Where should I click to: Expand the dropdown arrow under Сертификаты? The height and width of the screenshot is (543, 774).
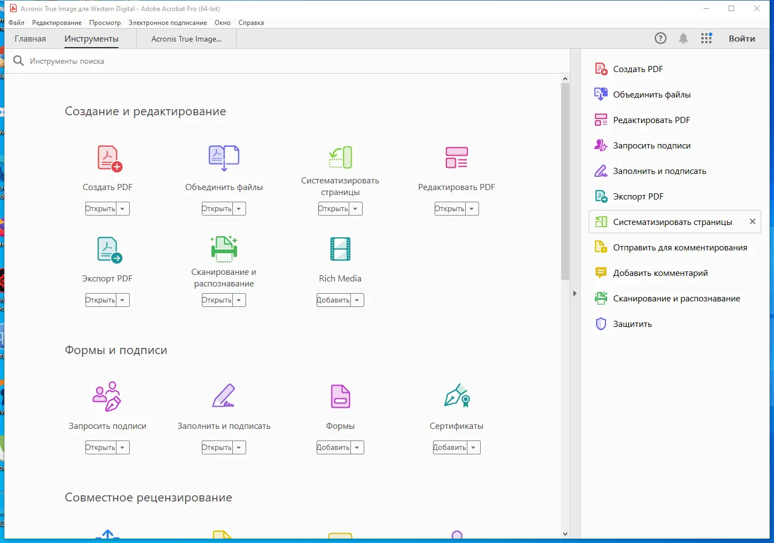[473, 448]
